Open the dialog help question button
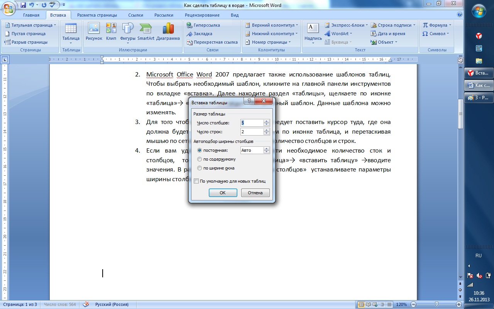The height and width of the screenshot is (309, 494). pyautogui.click(x=249, y=101)
